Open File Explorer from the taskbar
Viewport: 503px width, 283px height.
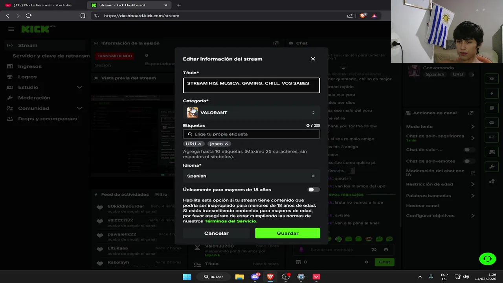(x=239, y=277)
